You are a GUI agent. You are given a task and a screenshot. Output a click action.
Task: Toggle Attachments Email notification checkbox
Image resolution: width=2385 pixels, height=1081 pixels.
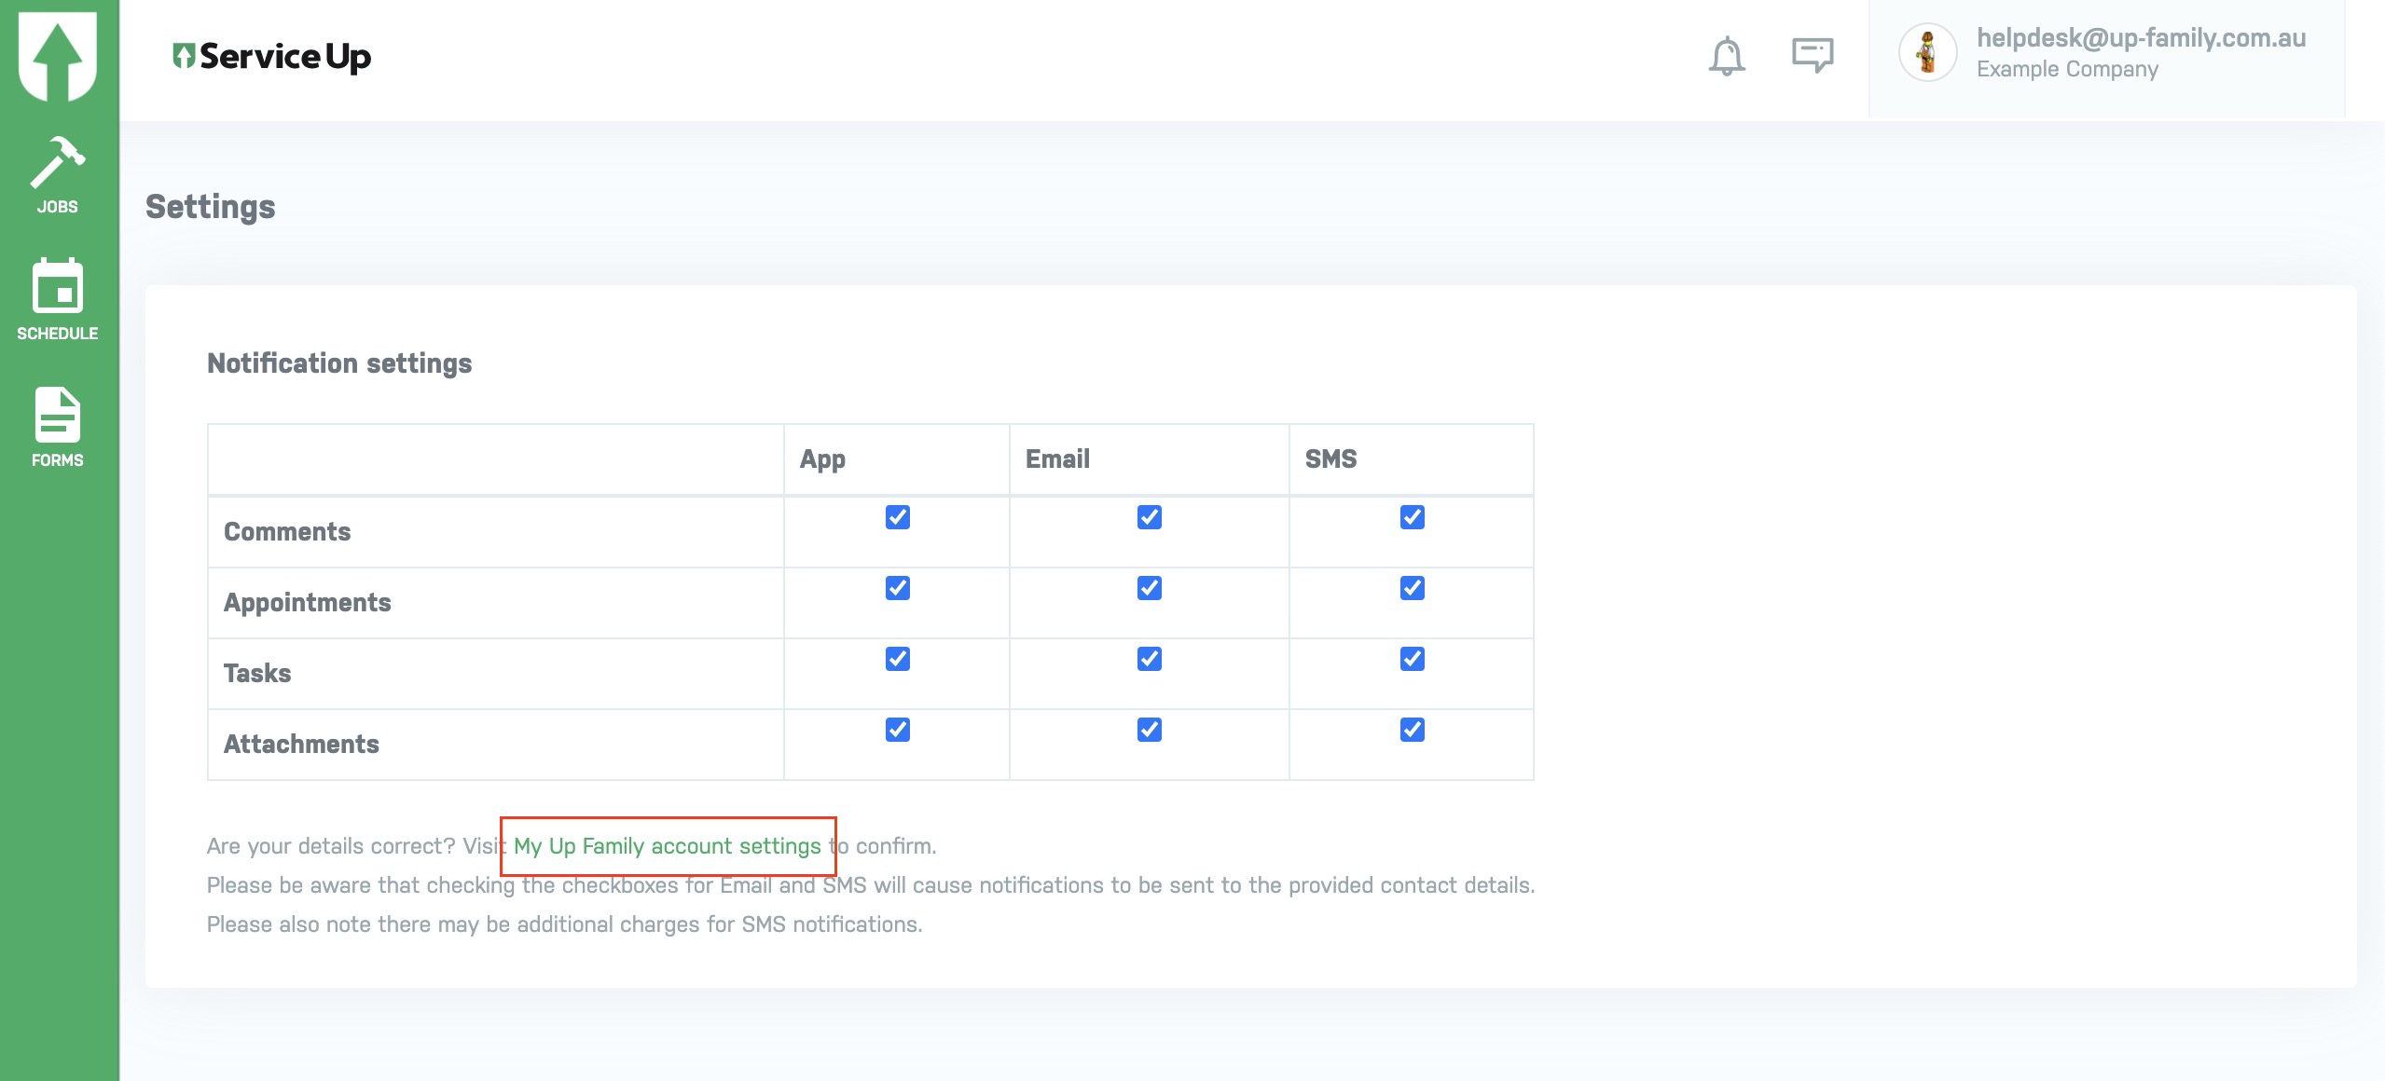(1149, 730)
